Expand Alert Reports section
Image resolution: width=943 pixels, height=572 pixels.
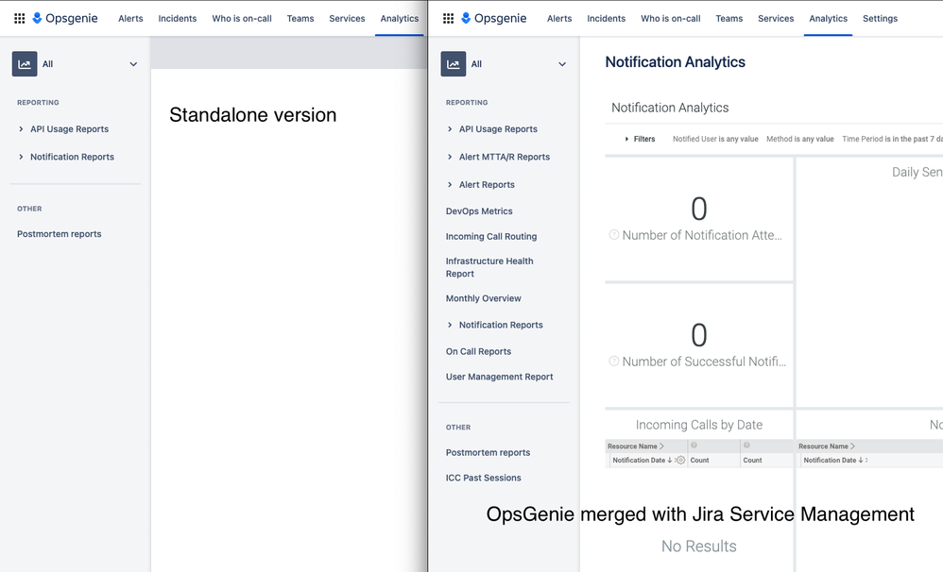click(x=450, y=184)
